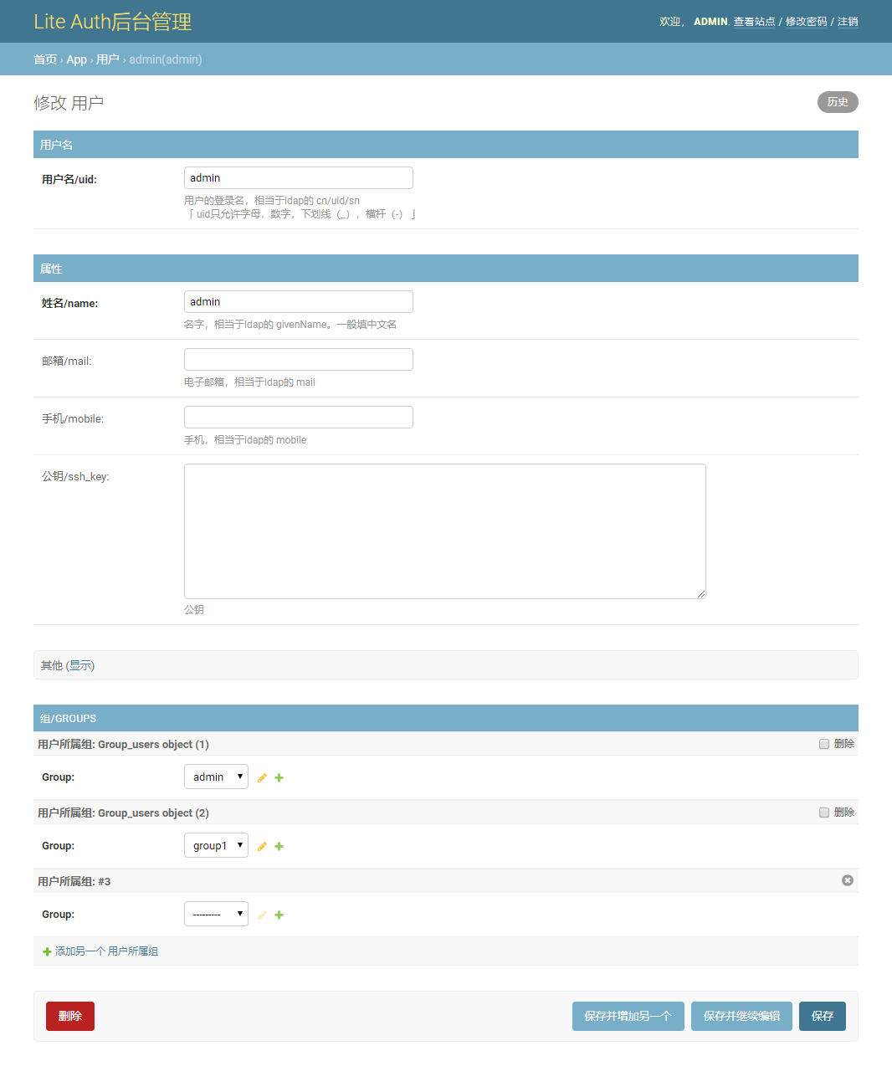Click plus icon to add another 用户所属组
892x1092 pixels.
click(x=47, y=951)
